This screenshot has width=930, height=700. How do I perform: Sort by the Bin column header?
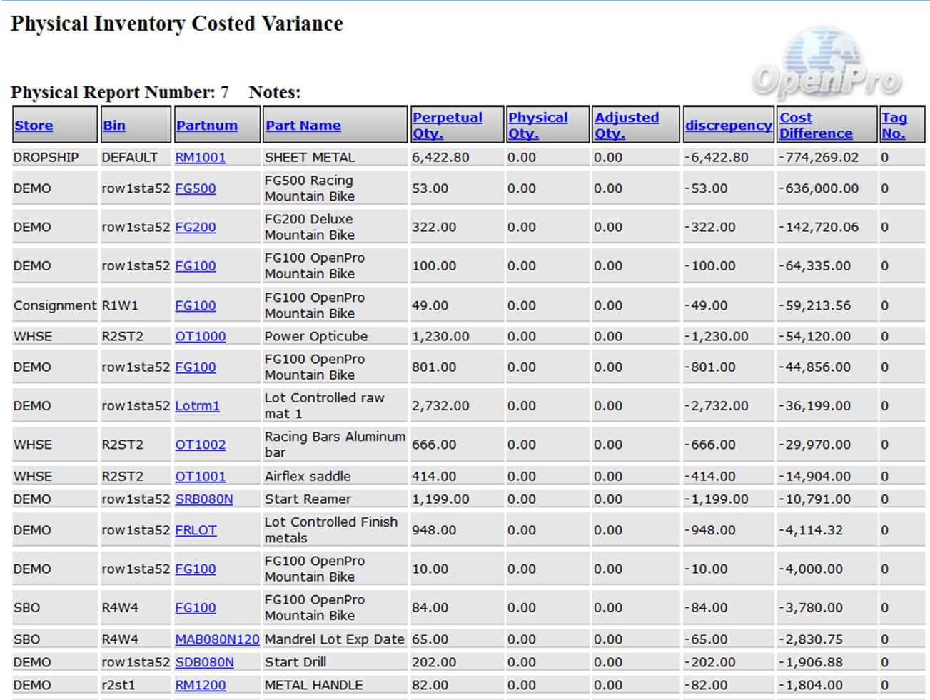pyautogui.click(x=114, y=126)
